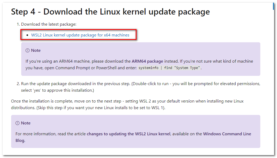This screenshot has height=158, width=277.
Task: Open the ARM64 package link
Action: [147, 61]
